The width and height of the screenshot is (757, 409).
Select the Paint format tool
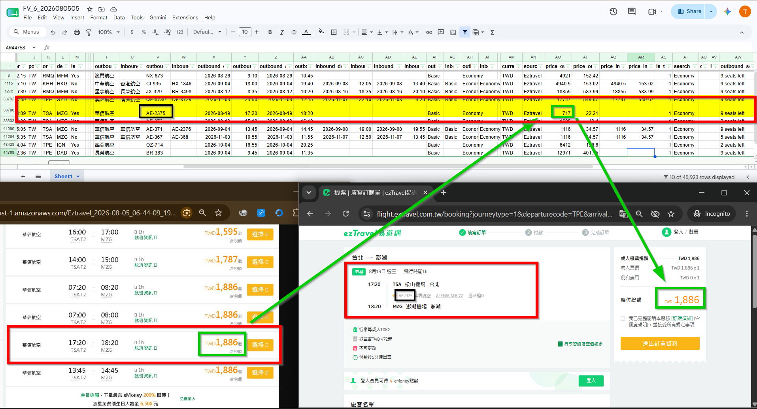click(89, 32)
